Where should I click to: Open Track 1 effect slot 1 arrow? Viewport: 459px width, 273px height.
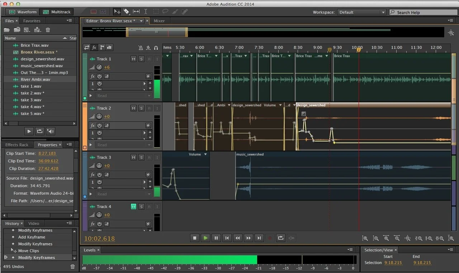[x=145, y=84]
